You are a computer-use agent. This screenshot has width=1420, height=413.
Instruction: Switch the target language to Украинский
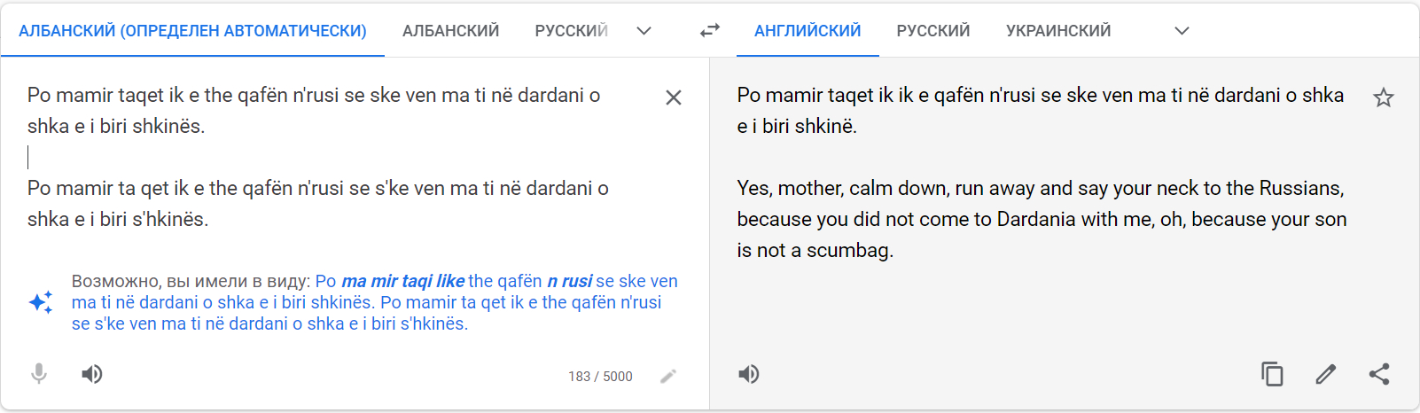pos(1058,31)
